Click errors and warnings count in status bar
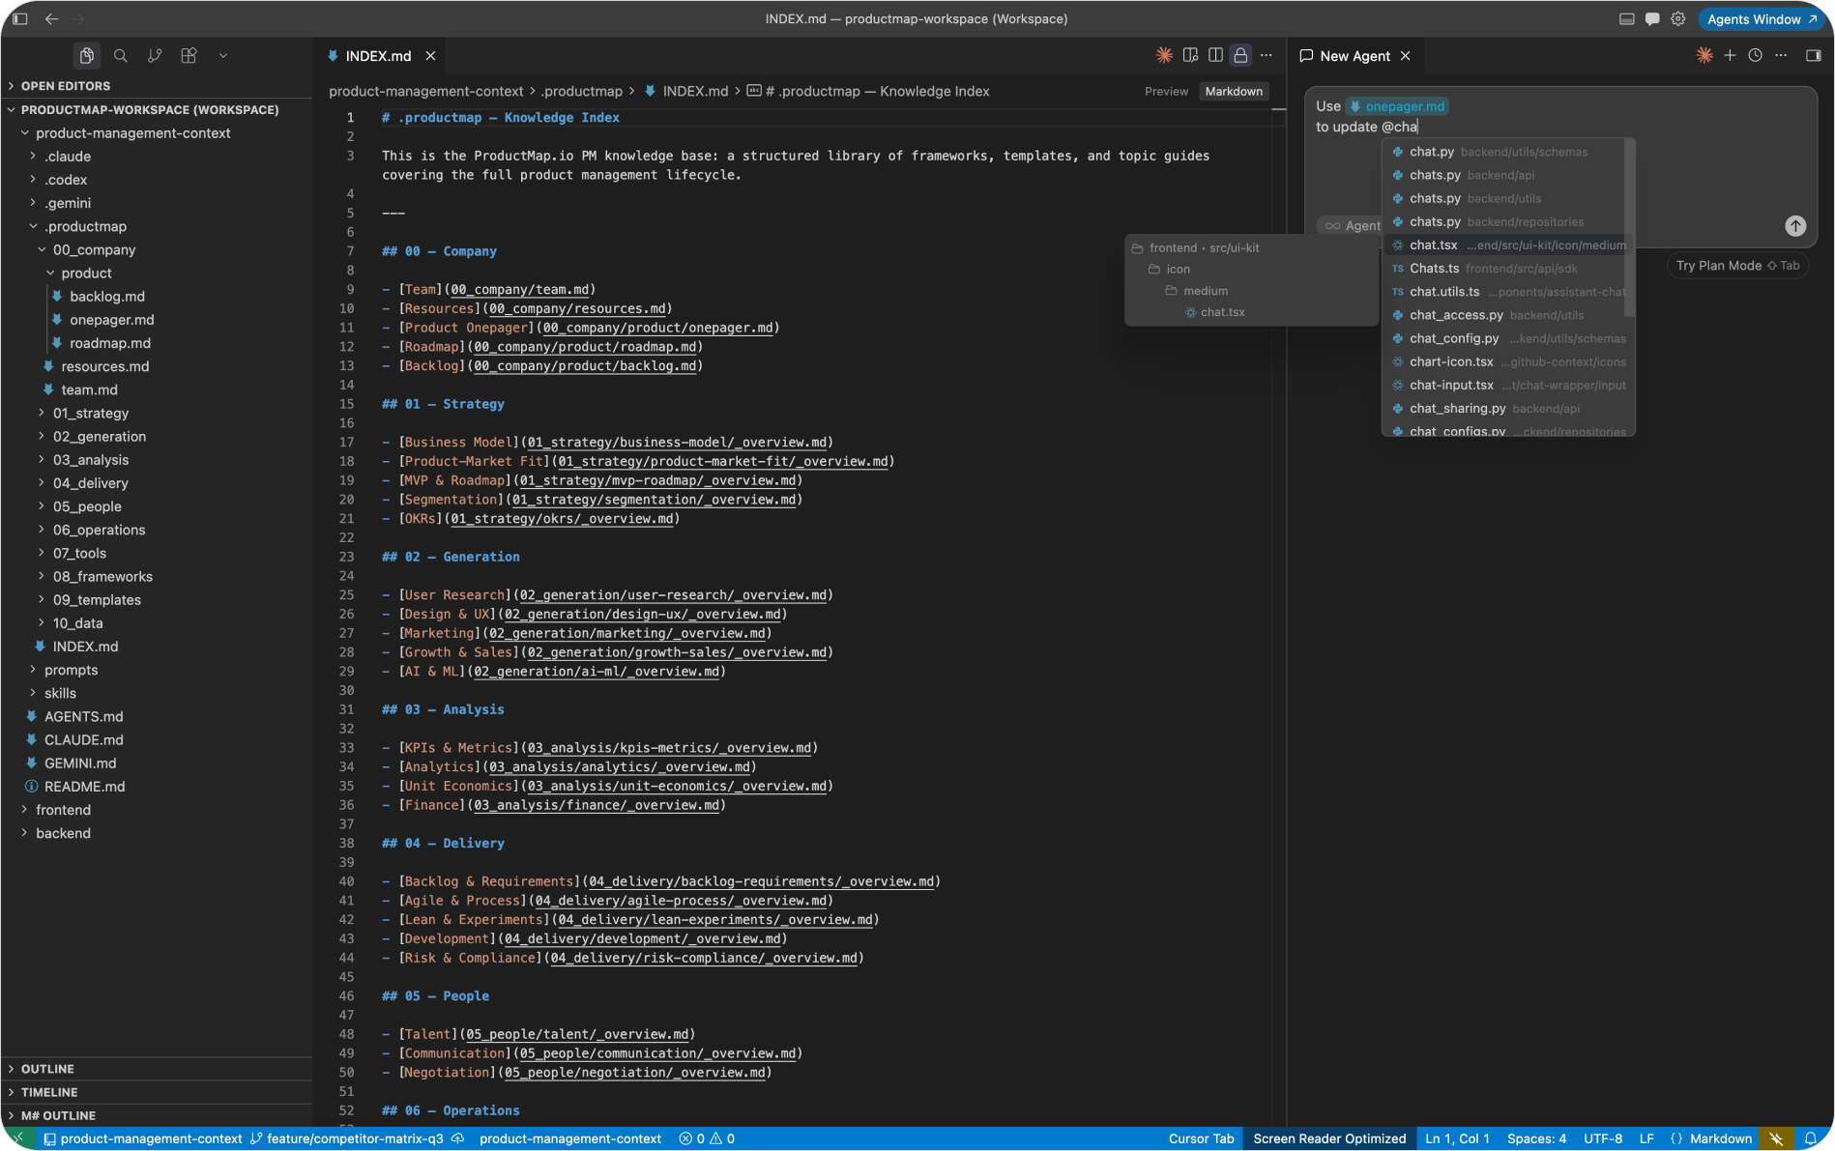 (707, 1138)
